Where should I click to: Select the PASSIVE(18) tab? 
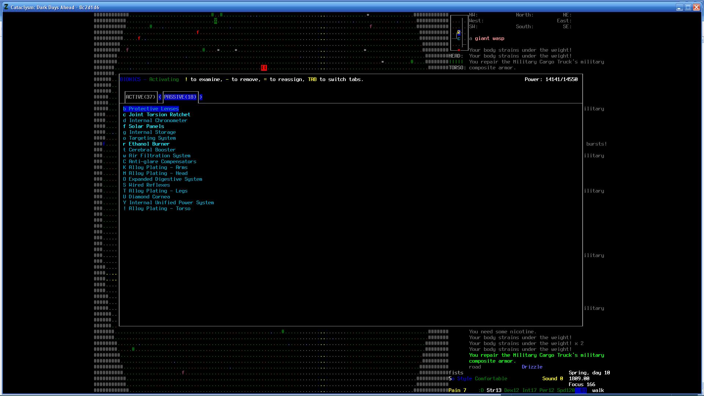pos(180,97)
